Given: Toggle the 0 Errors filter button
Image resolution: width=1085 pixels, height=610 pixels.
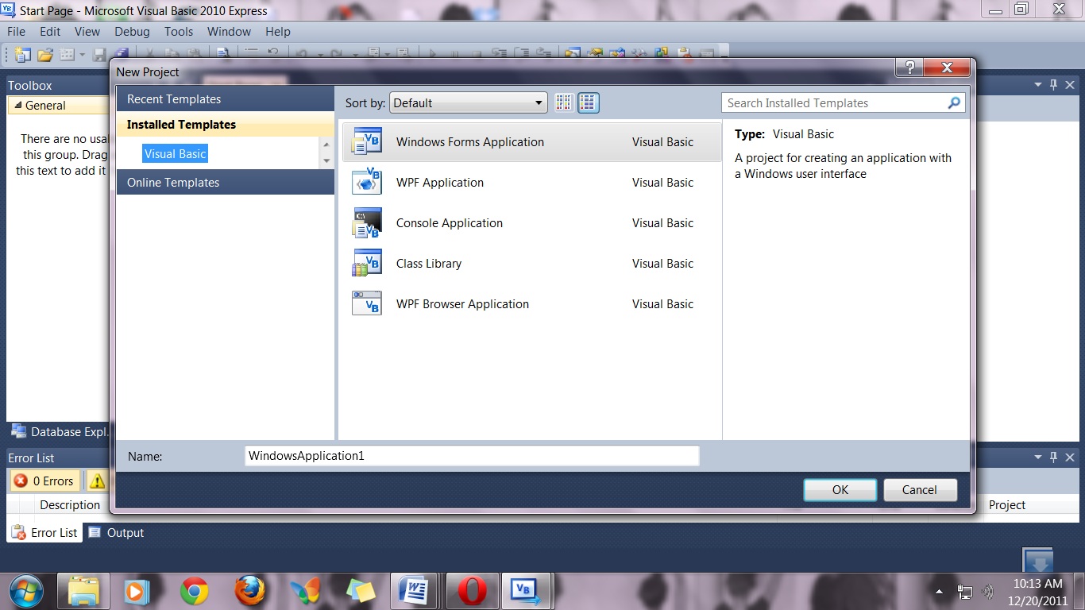Looking at the screenshot, I should (44, 481).
